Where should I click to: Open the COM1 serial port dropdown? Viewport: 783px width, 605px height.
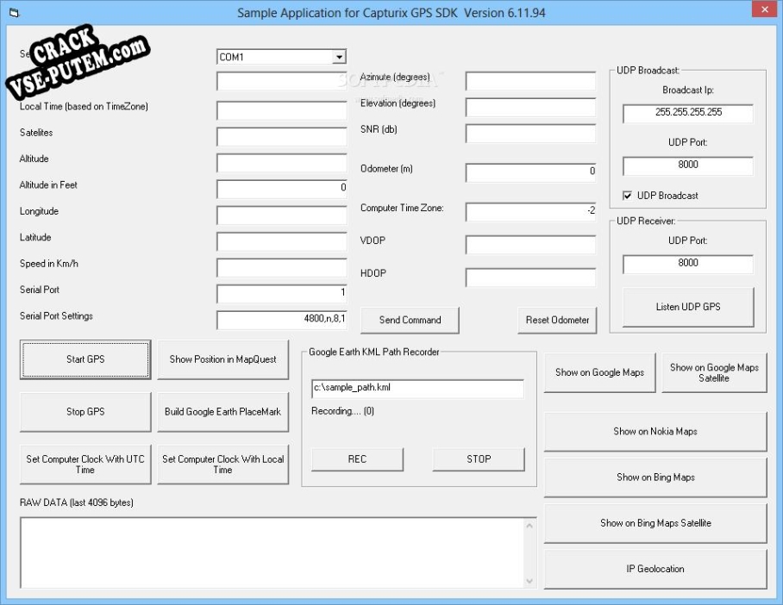pyautogui.click(x=339, y=57)
